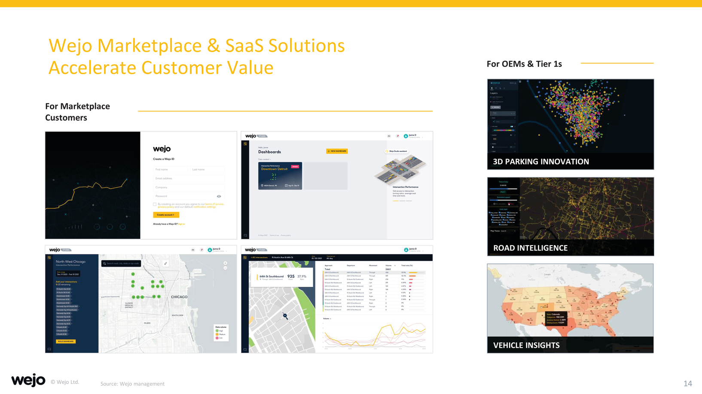Click EN language icon on Dashboards screen

[x=389, y=136]
